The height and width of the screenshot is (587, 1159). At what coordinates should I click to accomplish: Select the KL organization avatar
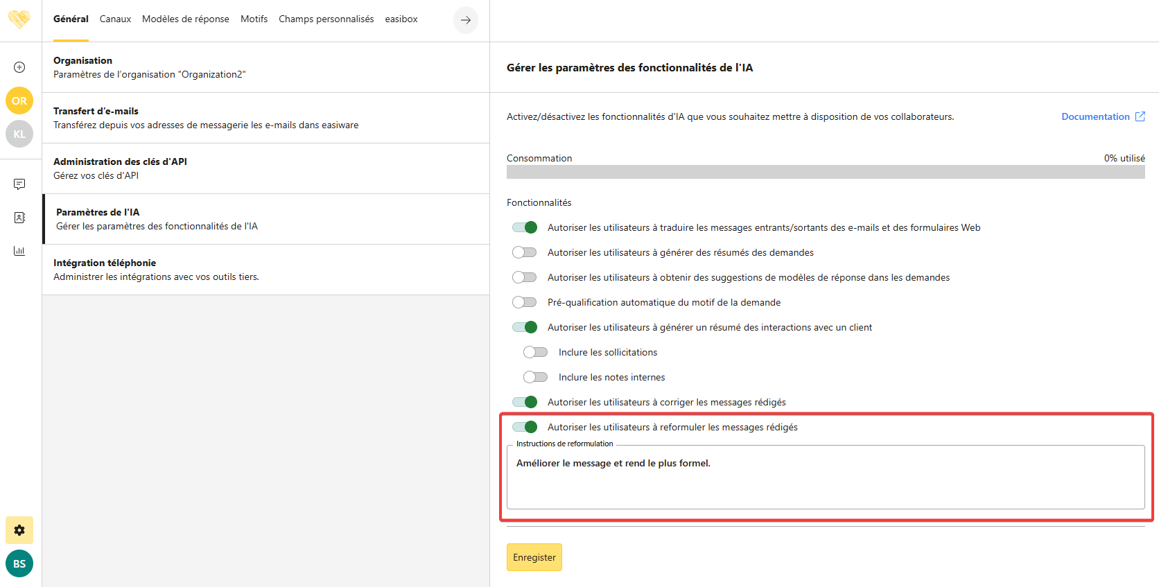pos(19,134)
